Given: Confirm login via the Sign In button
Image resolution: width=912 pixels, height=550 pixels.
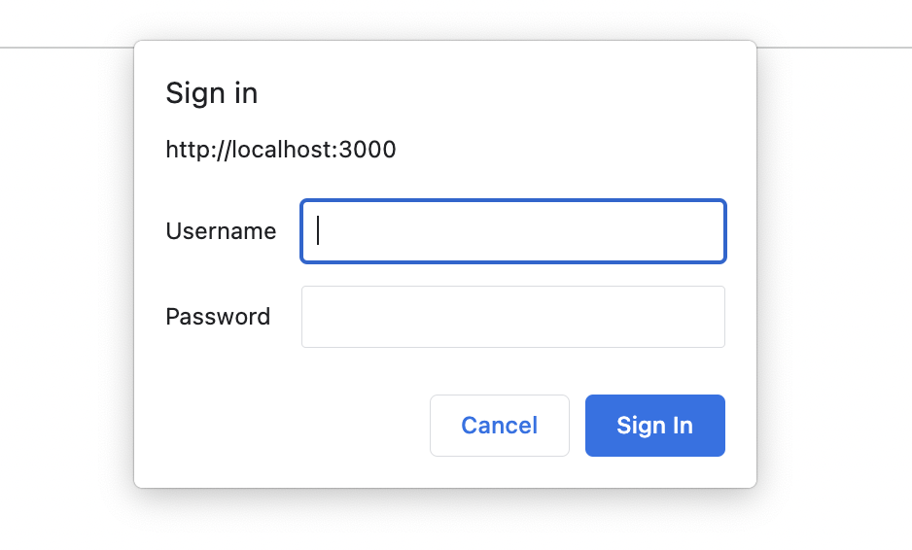Looking at the screenshot, I should (x=654, y=426).
